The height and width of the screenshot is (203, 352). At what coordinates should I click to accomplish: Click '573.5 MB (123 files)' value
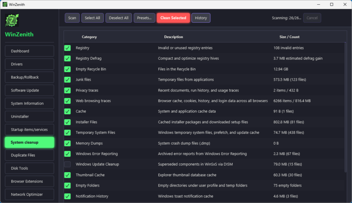click(x=290, y=79)
